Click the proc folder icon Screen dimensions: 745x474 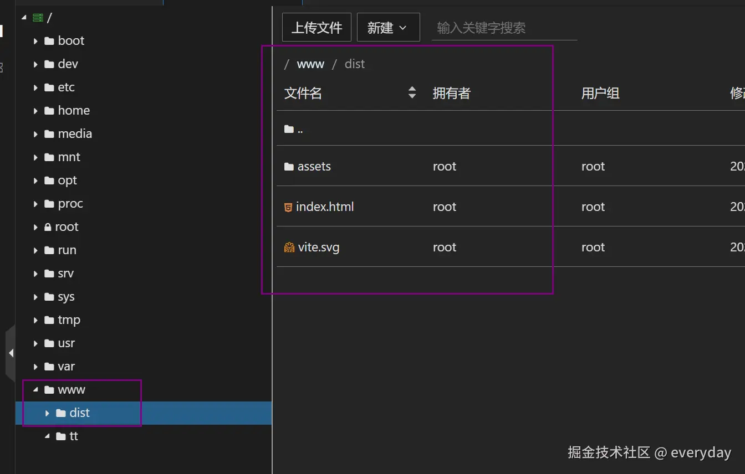point(49,204)
